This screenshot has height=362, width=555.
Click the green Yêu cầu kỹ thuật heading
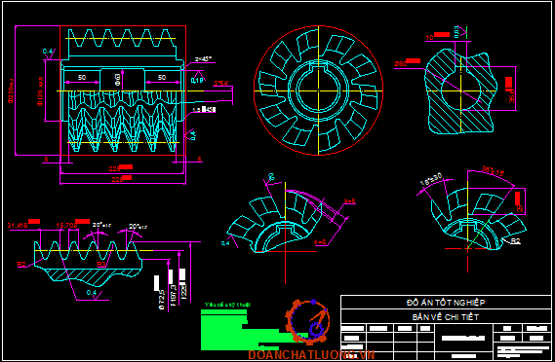[227, 305]
